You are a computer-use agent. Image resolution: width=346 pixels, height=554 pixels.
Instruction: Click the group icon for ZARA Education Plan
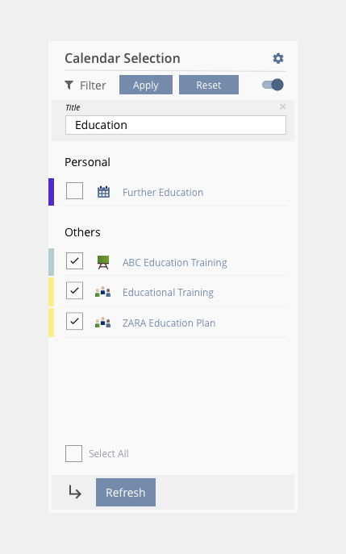point(103,323)
